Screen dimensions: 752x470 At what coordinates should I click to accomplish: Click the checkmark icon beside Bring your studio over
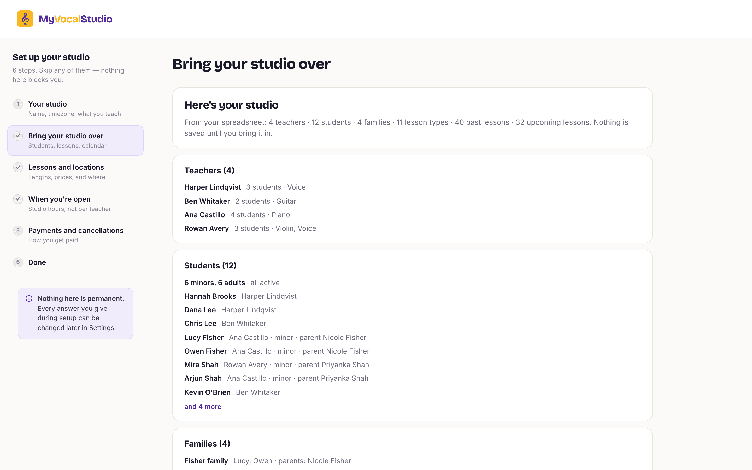[18, 136]
